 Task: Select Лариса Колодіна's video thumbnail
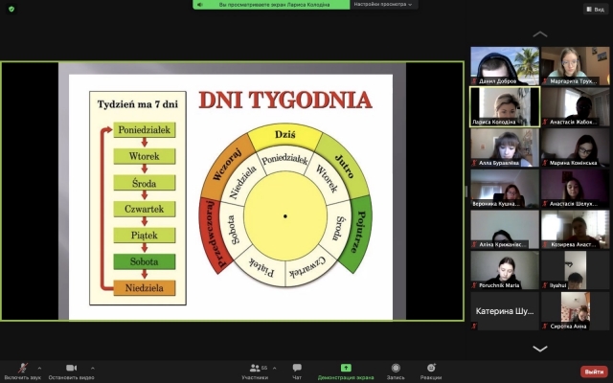pyautogui.click(x=504, y=106)
